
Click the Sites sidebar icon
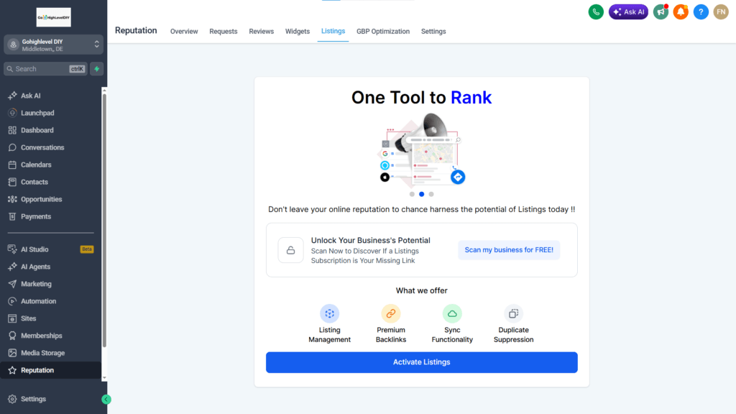click(x=12, y=318)
